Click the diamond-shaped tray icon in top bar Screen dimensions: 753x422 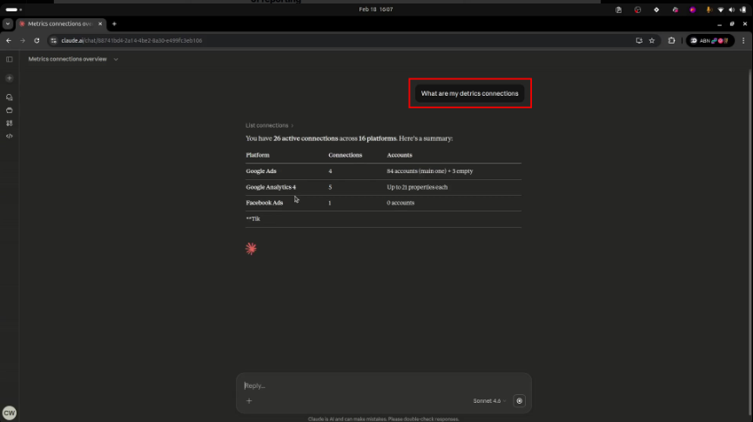point(656,10)
